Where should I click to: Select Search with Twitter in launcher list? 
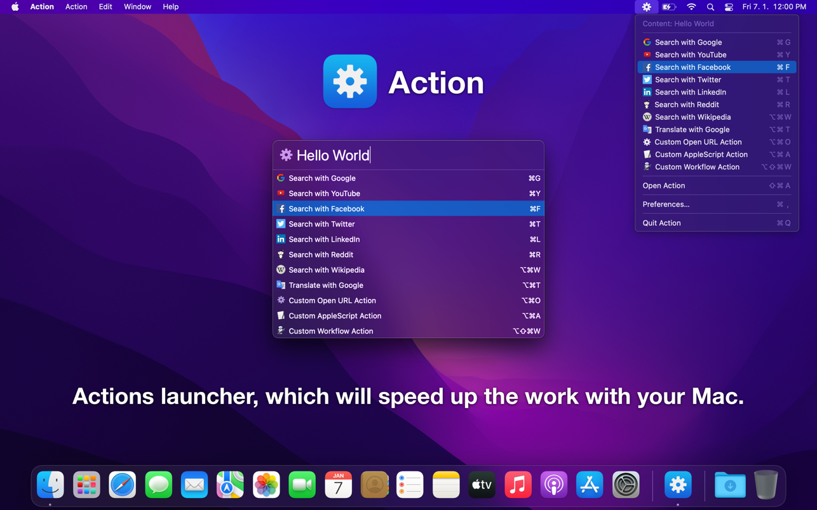(408, 224)
